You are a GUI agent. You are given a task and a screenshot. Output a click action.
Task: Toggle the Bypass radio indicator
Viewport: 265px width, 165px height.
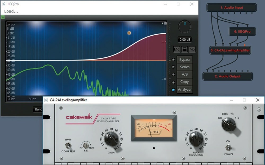pos(173,59)
